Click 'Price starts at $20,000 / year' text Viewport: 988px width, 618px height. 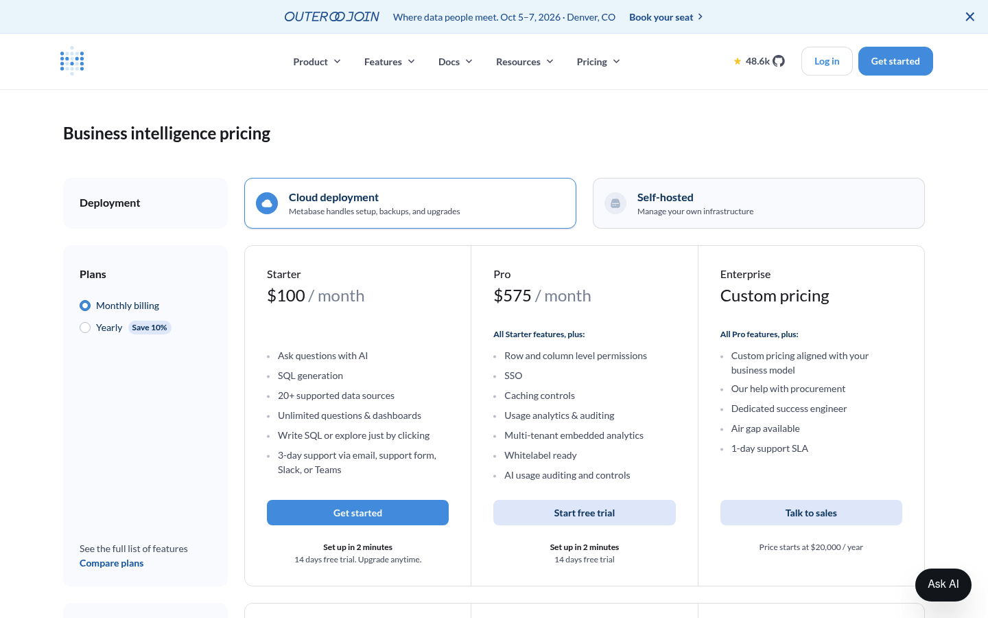[x=811, y=547]
